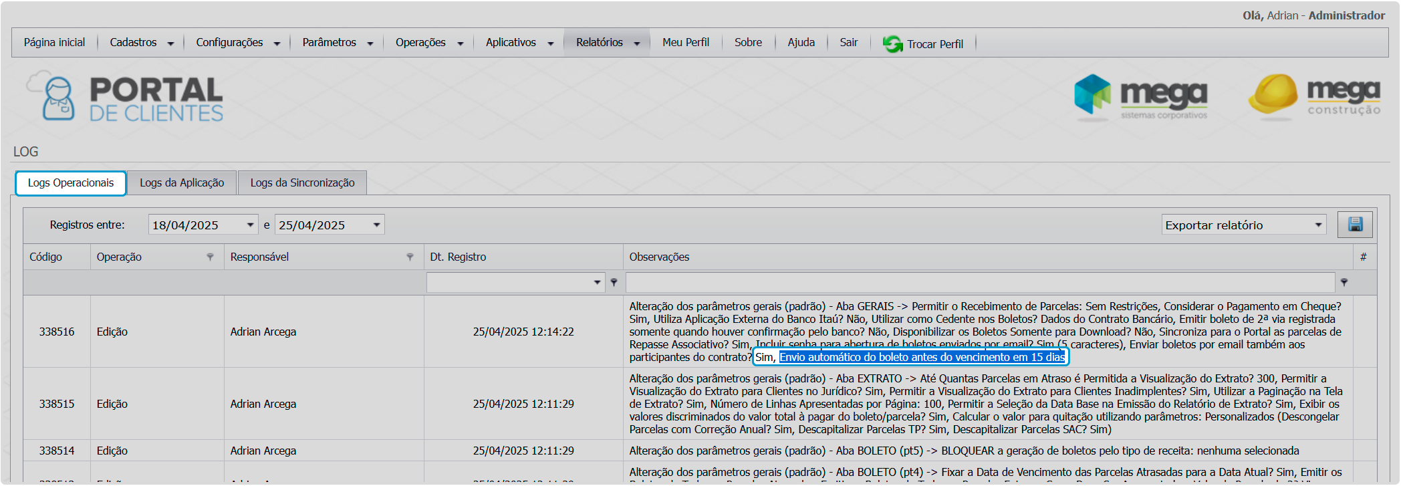Click Adrian Arcega in row 338515
This screenshot has width=1401, height=486.
coord(263,404)
